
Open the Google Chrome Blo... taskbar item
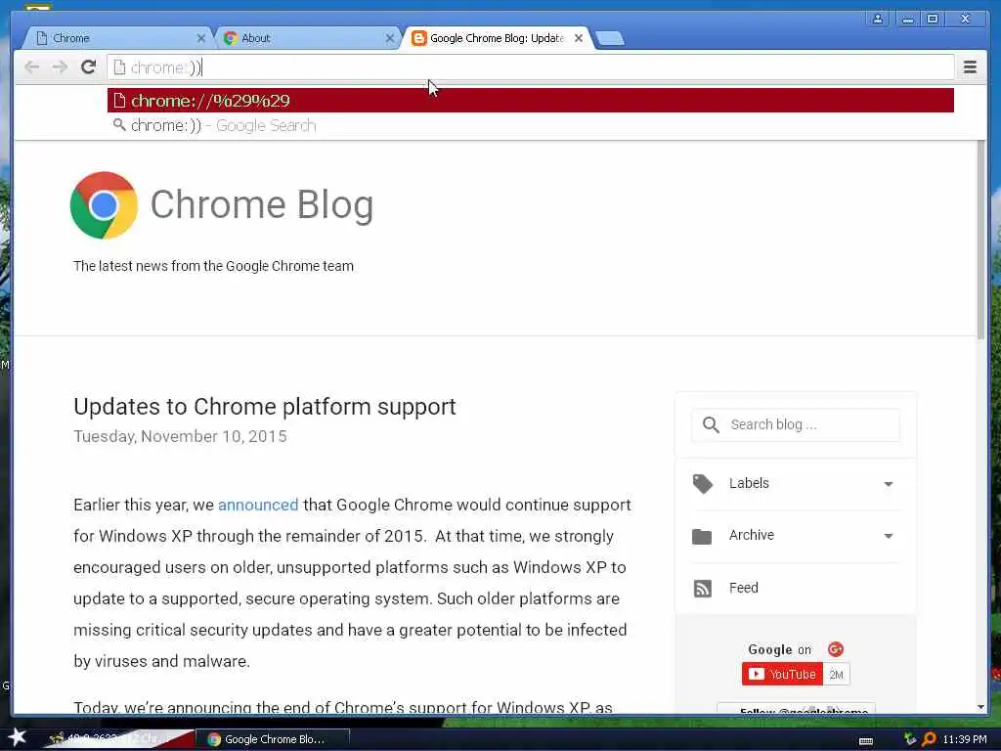[273, 739]
